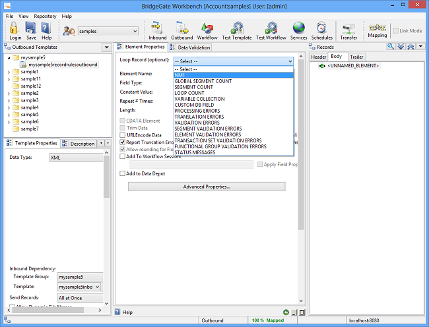
Task: Choose STATUS MESSAGES option
Action: 234,152
